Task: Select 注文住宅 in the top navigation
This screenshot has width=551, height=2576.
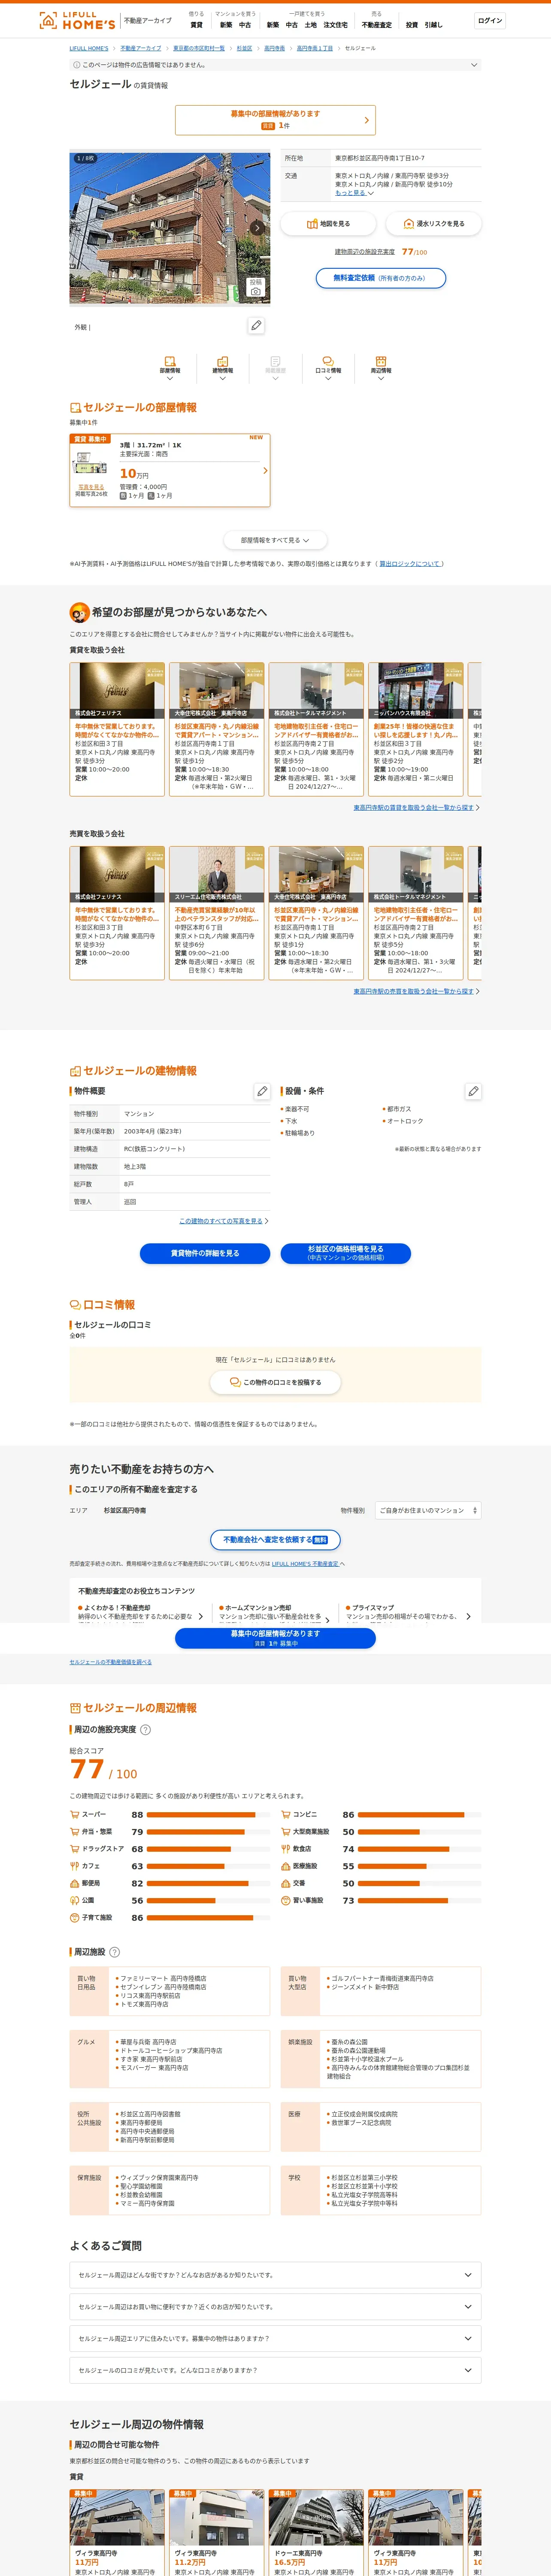Action: tap(335, 25)
